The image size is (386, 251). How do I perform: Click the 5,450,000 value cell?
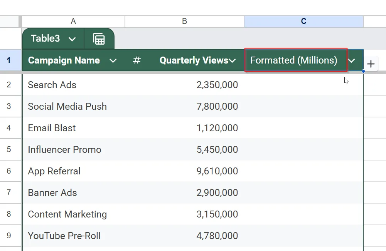click(x=185, y=149)
